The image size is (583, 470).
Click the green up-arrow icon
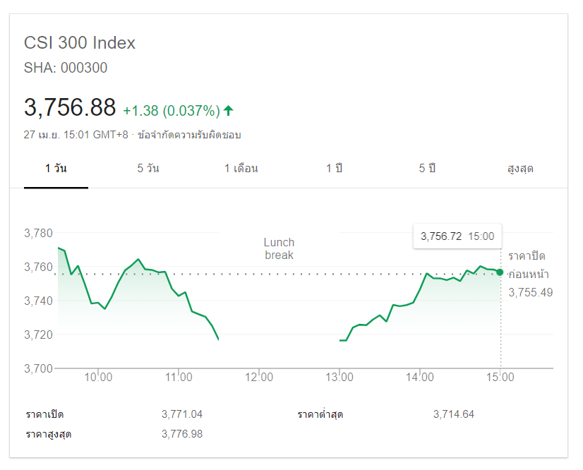(x=228, y=110)
